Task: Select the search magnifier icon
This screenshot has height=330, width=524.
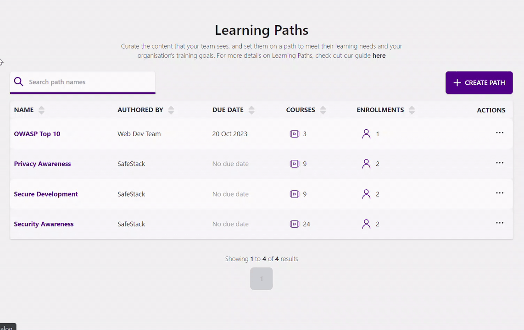Action: click(x=18, y=82)
